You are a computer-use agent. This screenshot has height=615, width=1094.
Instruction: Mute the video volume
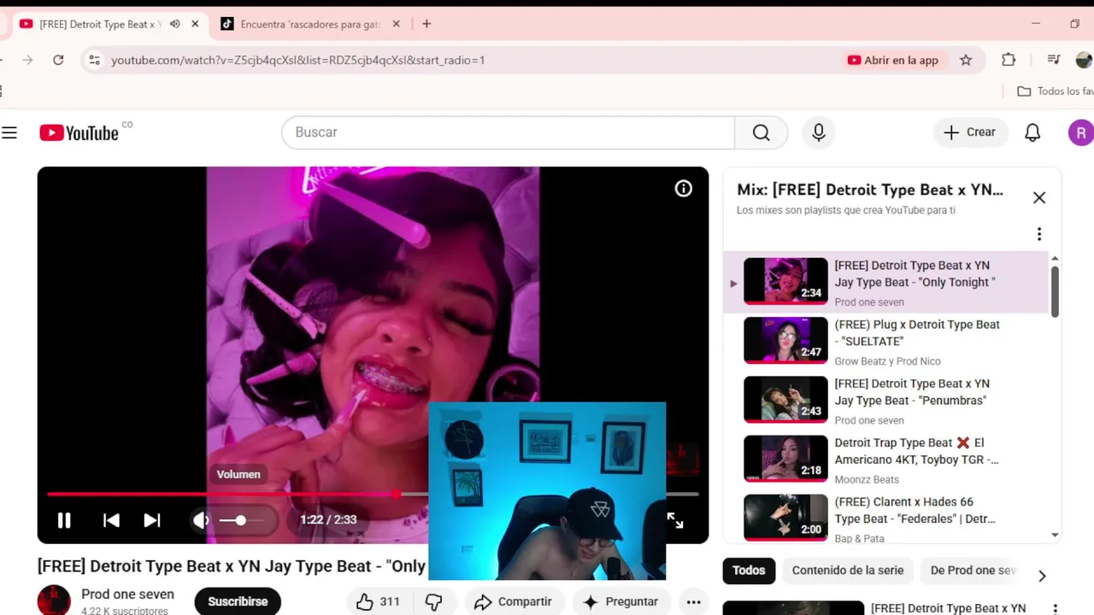coord(201,520)
